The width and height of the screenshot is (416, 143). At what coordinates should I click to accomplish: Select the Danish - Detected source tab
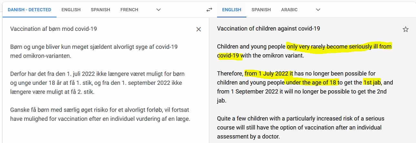pyautogui.click(x=29, y=10)
